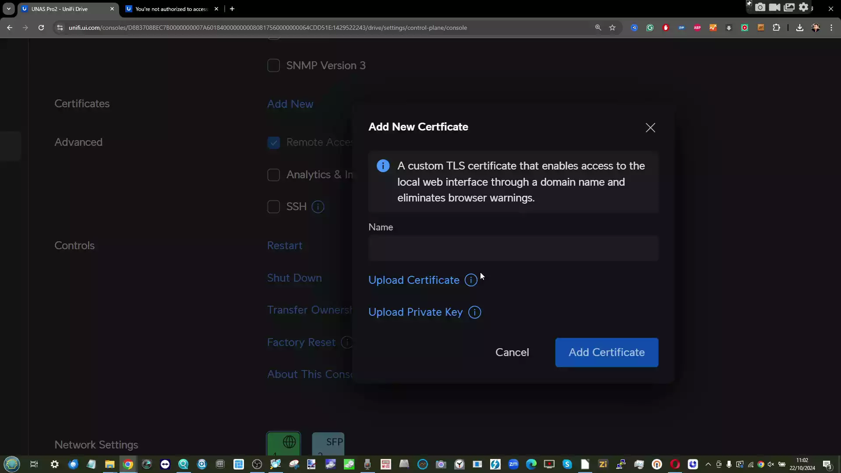The image size is (841, 473).
Task: Click the zoom magnifier in address bar
Action: [598, 28]
